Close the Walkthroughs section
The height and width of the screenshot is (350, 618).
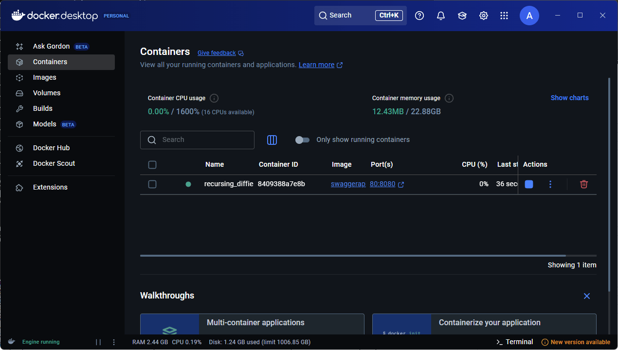click(x=587, y=296)
